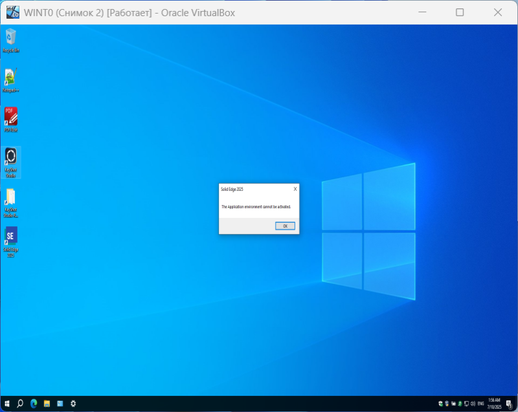Open File Explorer from the taskbar
The image size is (518, 412).
47,404
